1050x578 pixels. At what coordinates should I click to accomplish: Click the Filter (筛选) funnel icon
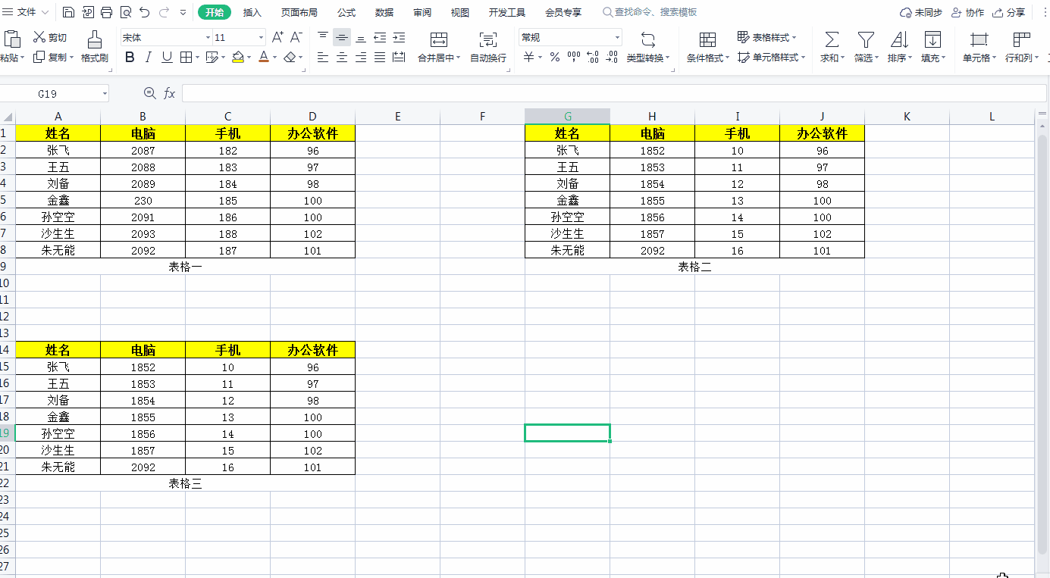(866, 39)
